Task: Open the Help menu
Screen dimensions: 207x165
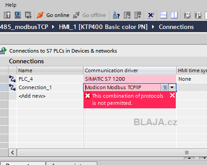Action: pyautogui.click(x=11, y=5)
